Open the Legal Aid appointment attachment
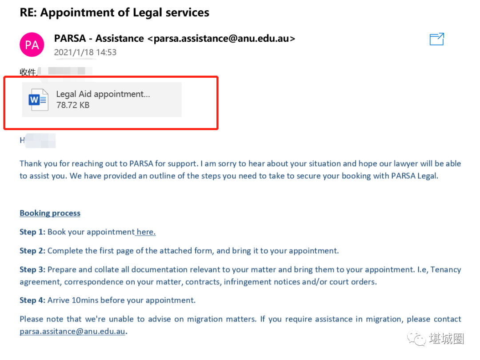This screenshot has height=360, width=480. tap(102, 100)
